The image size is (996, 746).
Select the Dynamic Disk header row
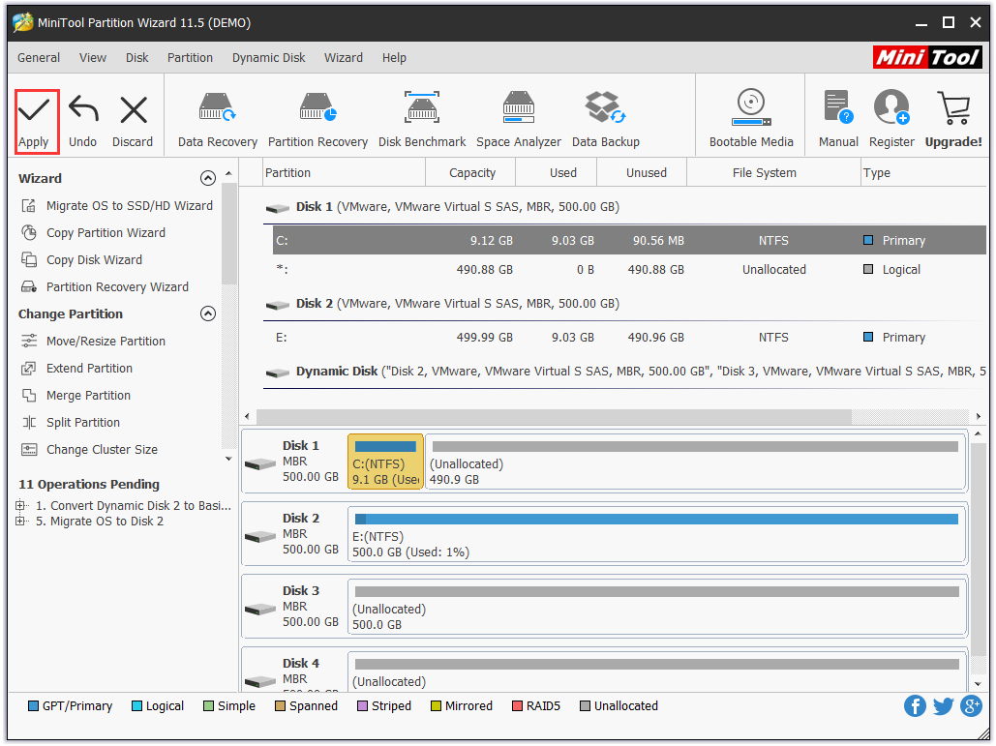625,372
